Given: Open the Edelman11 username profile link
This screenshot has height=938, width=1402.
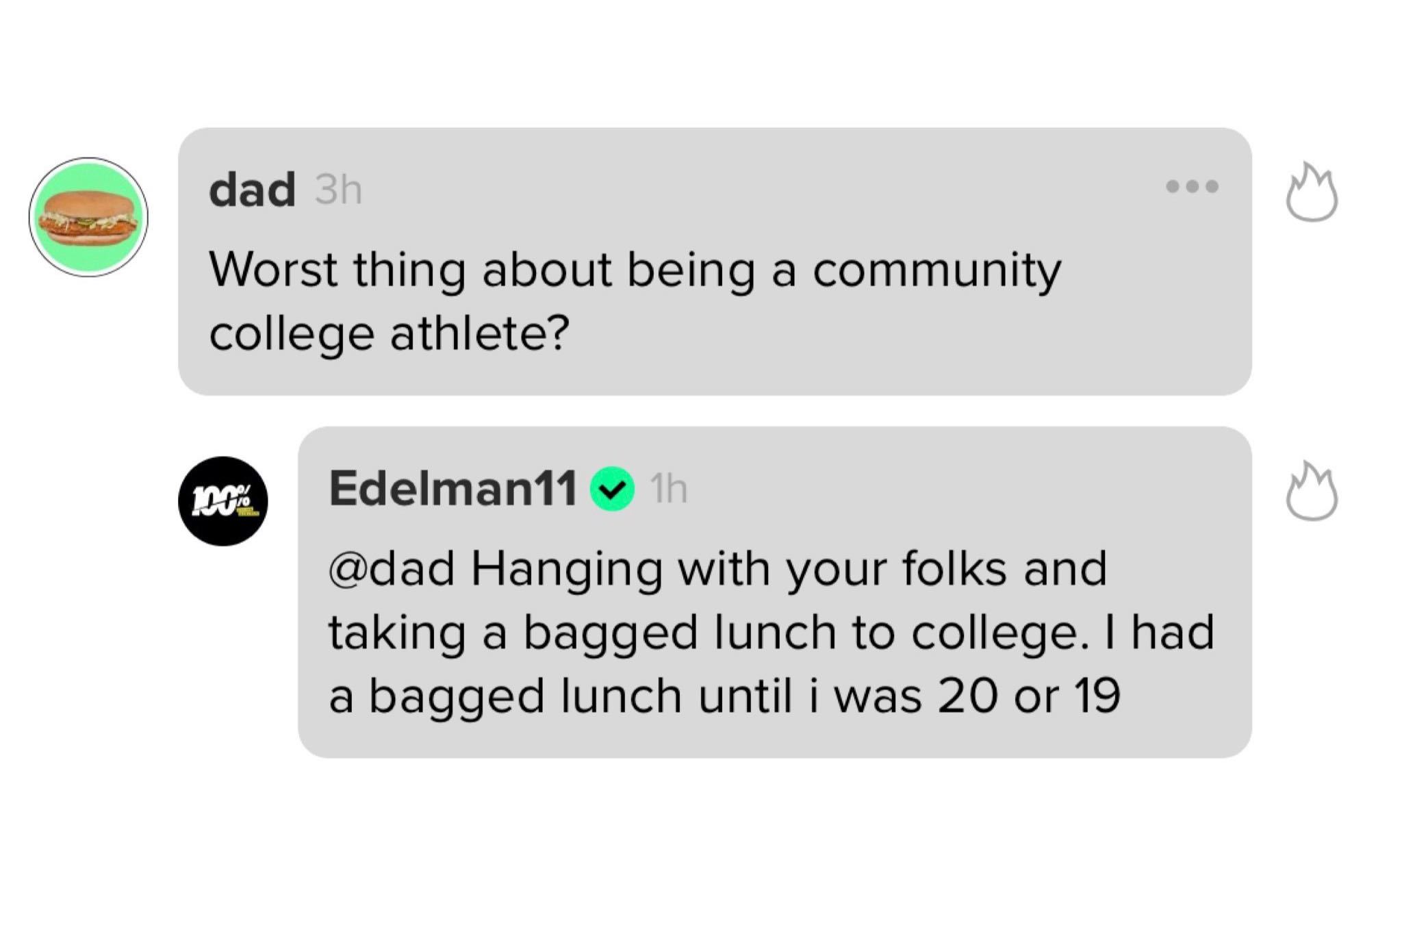Looking at the screenshot, I should [x=453, y=488].
